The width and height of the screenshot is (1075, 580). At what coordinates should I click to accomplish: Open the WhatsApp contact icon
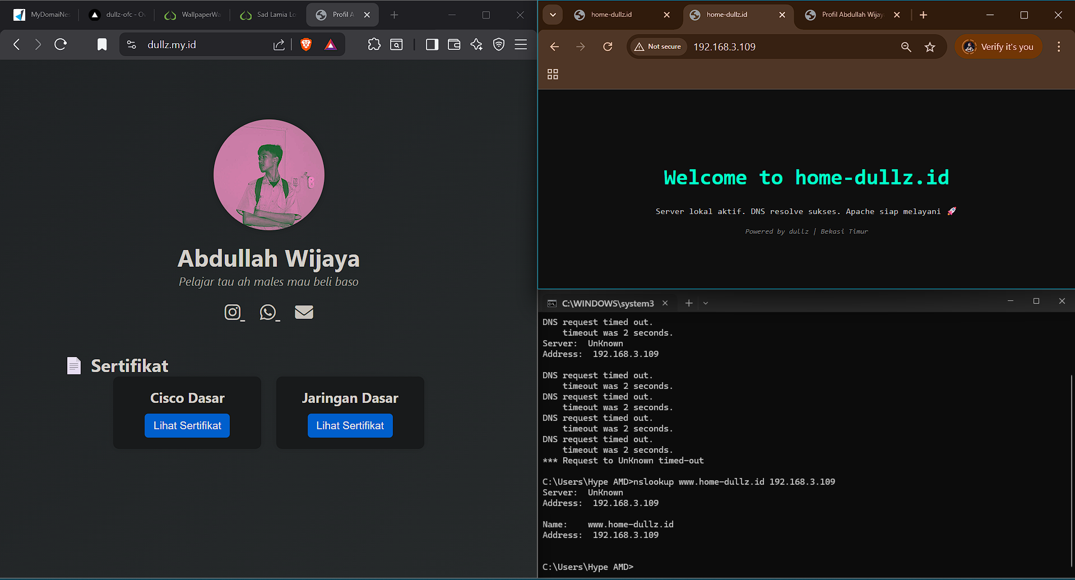tap(268, 312)
